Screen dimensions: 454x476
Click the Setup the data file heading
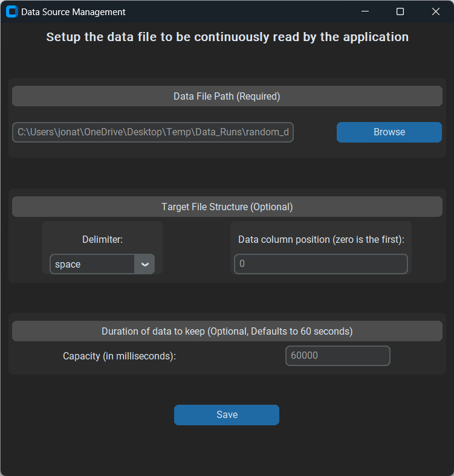pos(227,37)
